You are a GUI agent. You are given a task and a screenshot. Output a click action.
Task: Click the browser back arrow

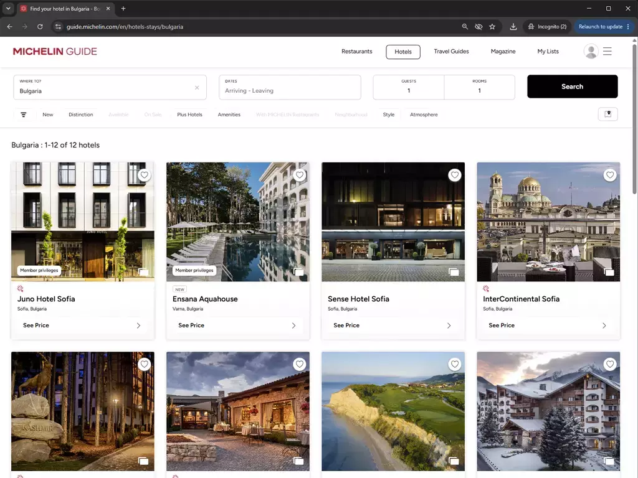click(10, 27)
